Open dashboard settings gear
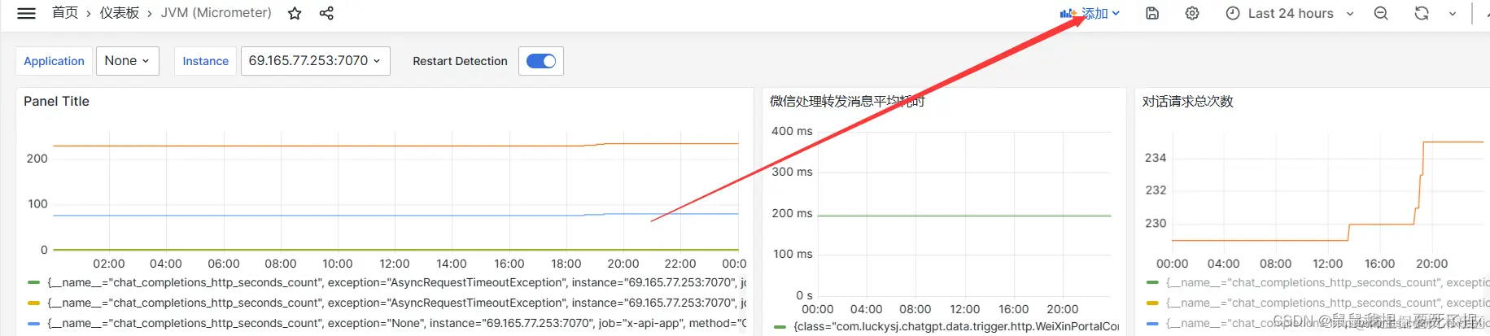The height and width of the screenshot is (336, 1490). (1192, 13)
